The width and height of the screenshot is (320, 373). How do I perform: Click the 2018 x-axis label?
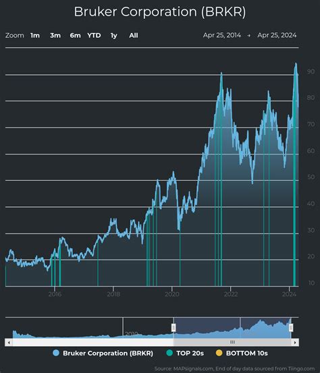point(113,294)
